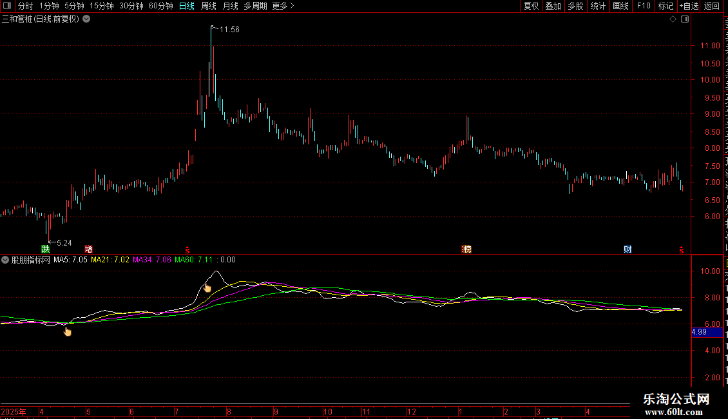Click the 2025年 label on the time axis

(14, 411)
